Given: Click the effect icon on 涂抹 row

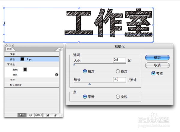Looking at the screenshot, I should tap(57, 75).
